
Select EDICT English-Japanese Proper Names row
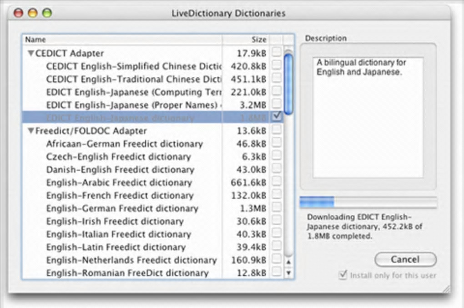point(152,105)
